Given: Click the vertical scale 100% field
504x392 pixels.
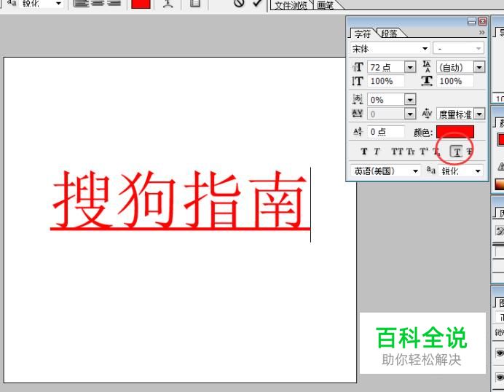Looking at the screenshot, I should click(386, 81).
